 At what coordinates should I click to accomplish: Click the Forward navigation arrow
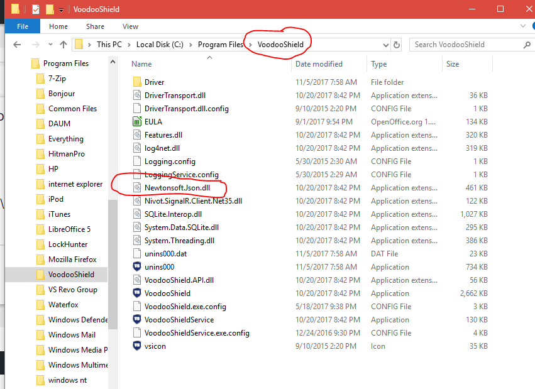click(x=35, y=45)
